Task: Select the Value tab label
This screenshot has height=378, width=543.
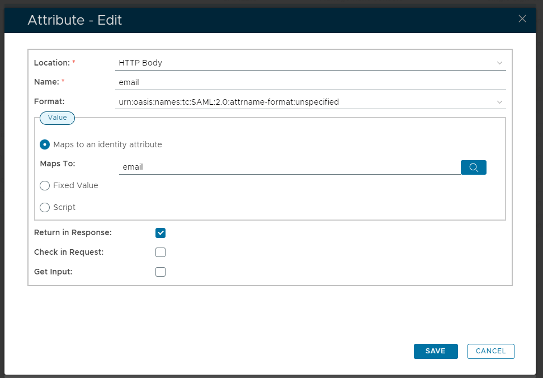Action: coord(57,118)
